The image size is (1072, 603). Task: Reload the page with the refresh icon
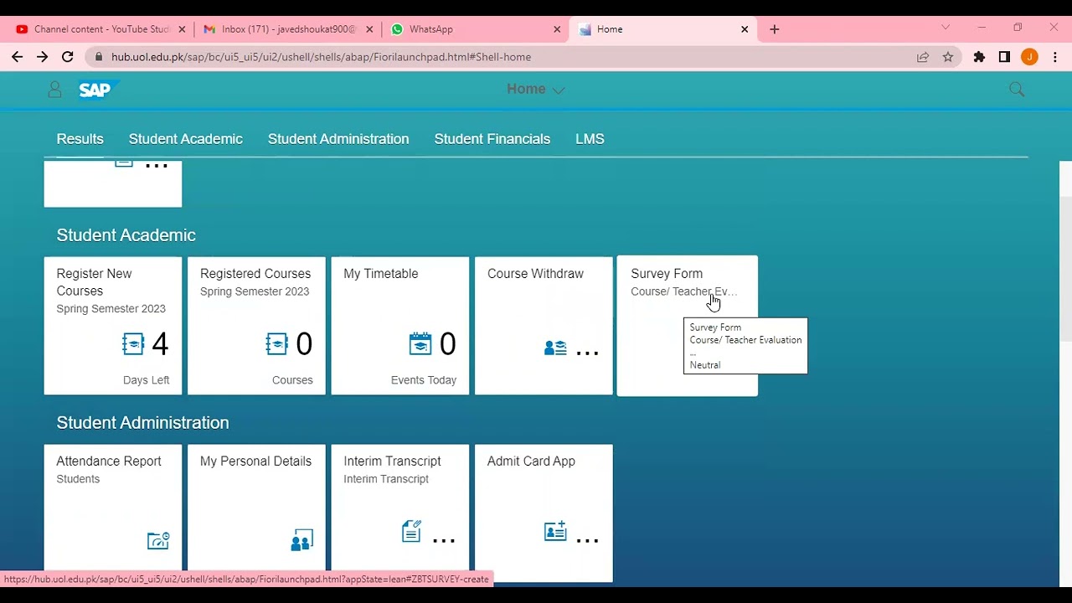[x=68, y=57]
